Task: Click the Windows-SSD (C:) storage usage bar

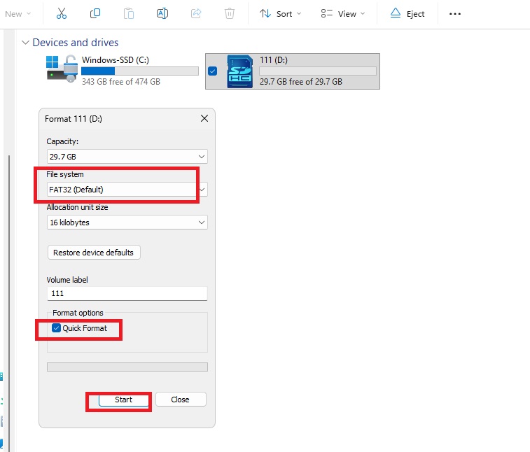Action: click(139, 71)
